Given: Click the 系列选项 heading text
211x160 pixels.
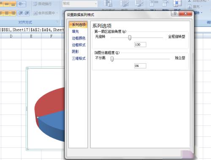Looking at the screenshot, I should pyautogui.click(x=102, y=26).
